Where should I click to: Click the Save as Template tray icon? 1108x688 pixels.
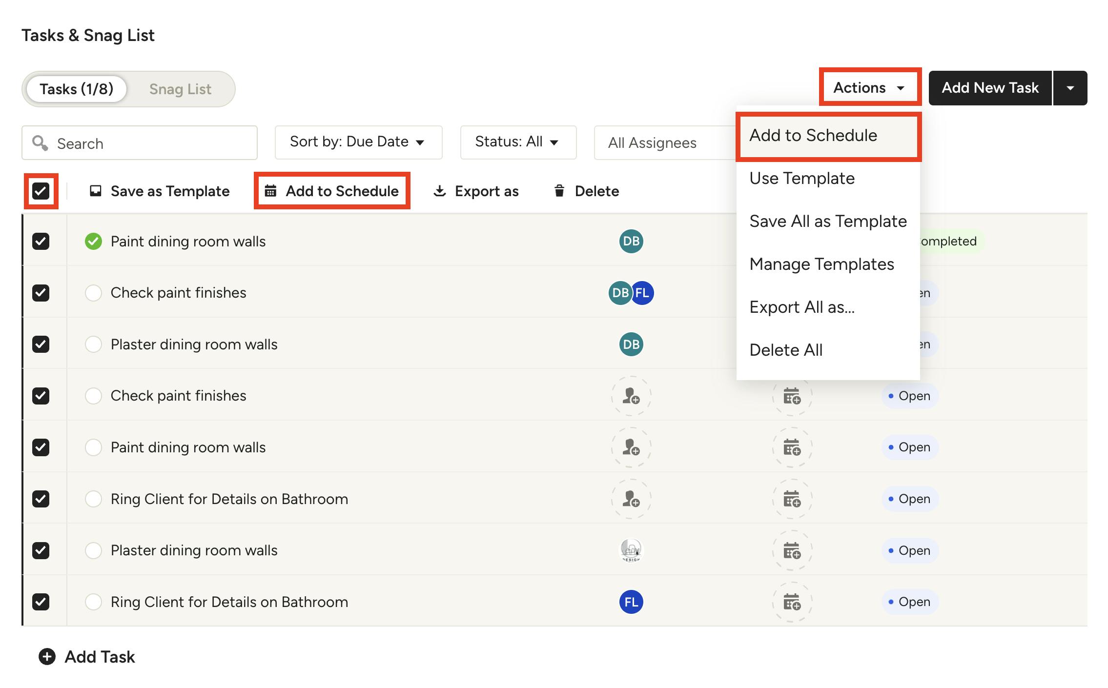[x=96, y=191]
